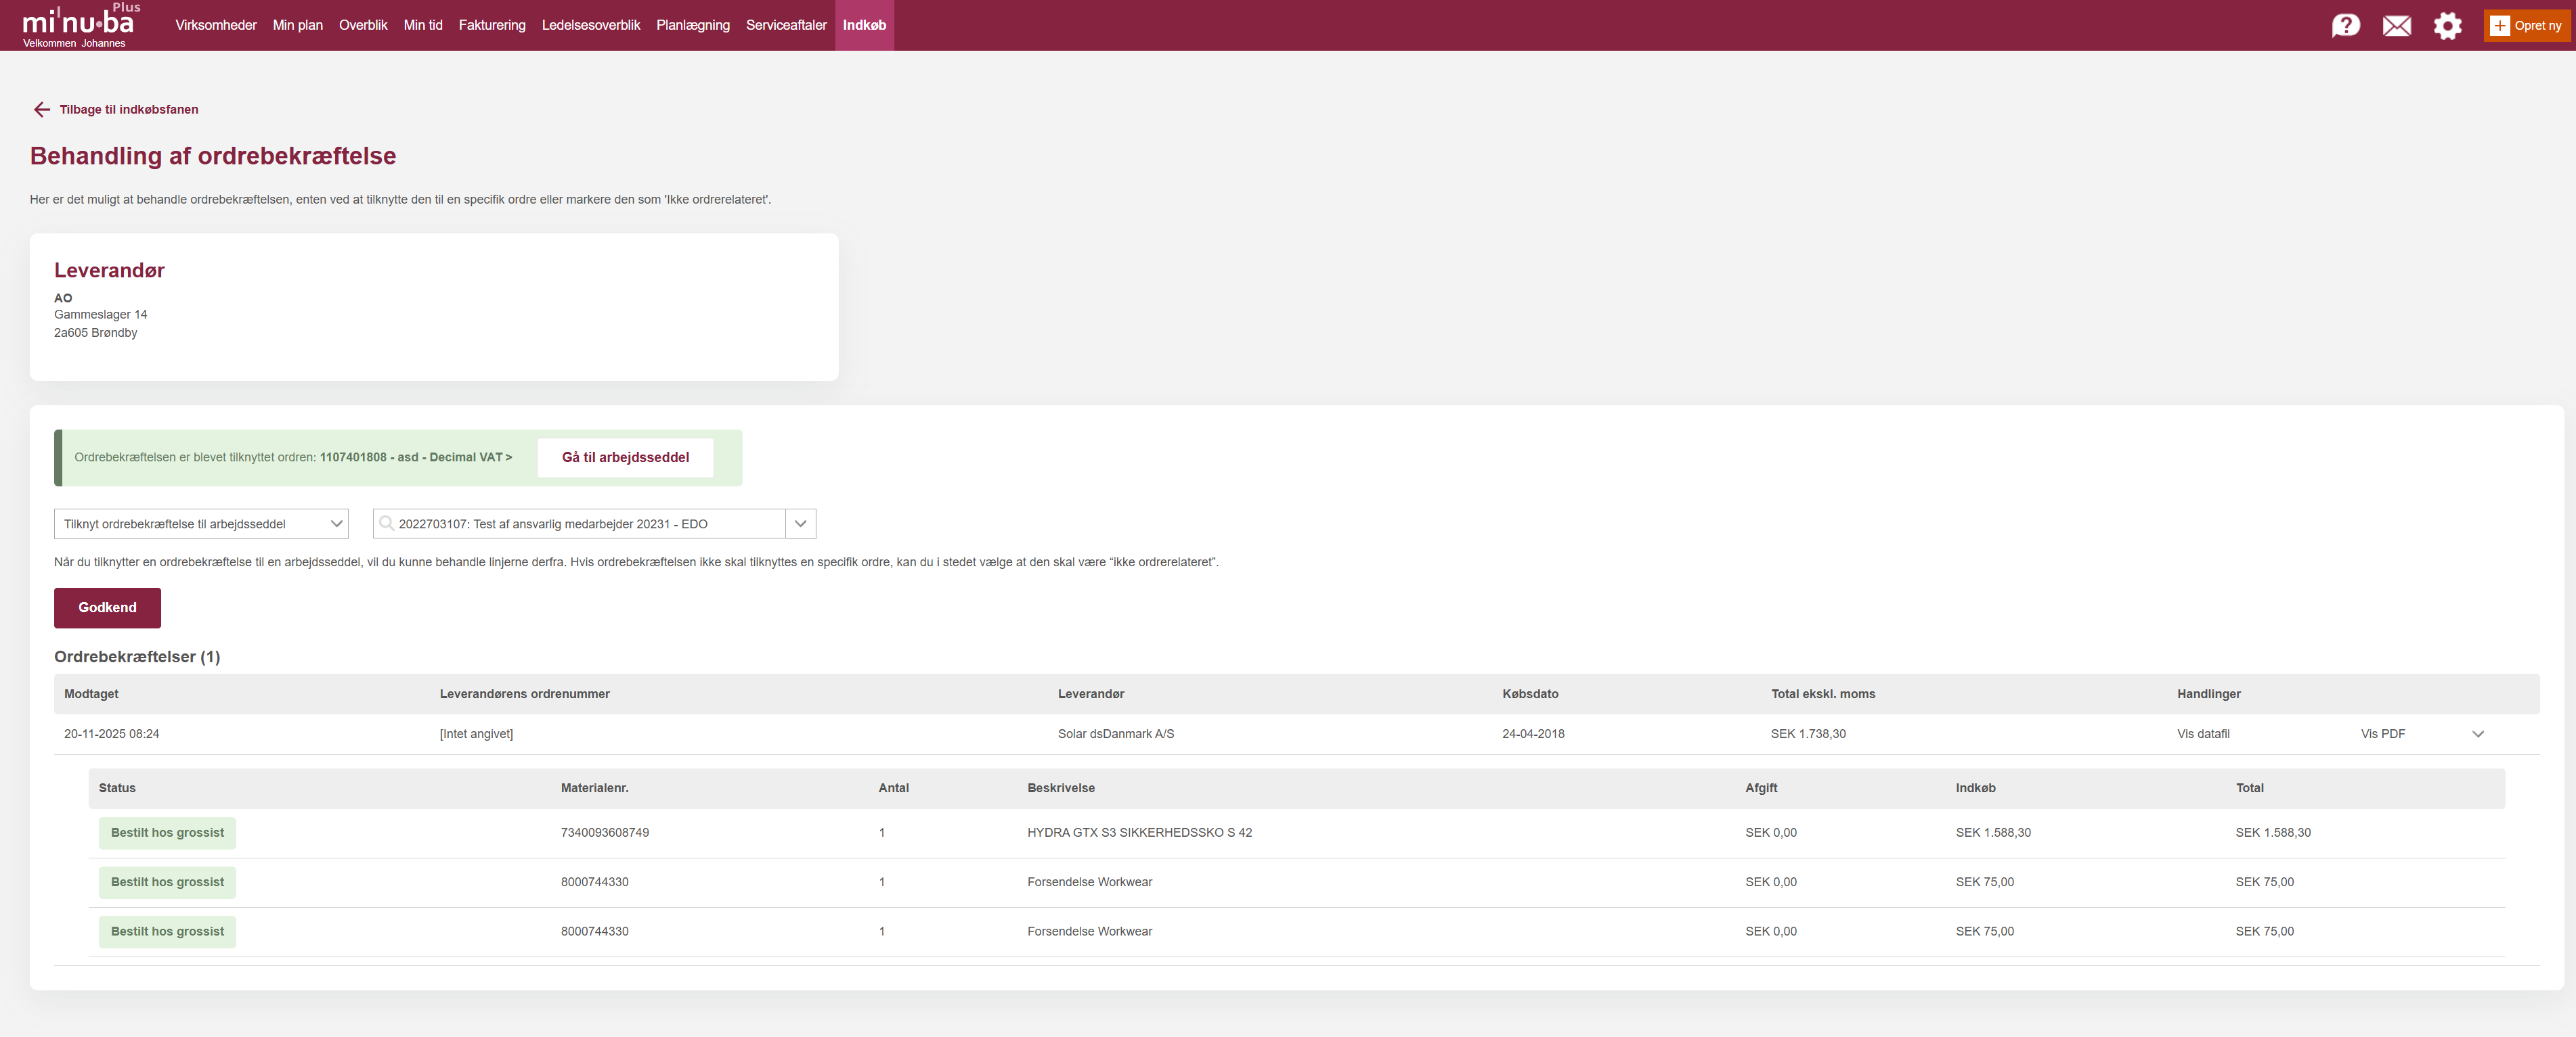Open the Fakturering menu

click(491, 25)
